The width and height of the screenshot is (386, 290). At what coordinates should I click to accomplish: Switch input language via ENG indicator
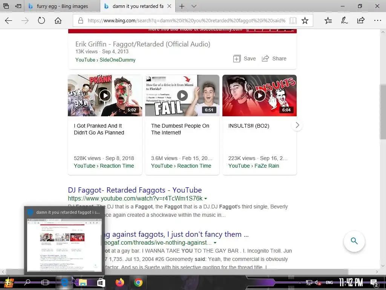(329, 282)
